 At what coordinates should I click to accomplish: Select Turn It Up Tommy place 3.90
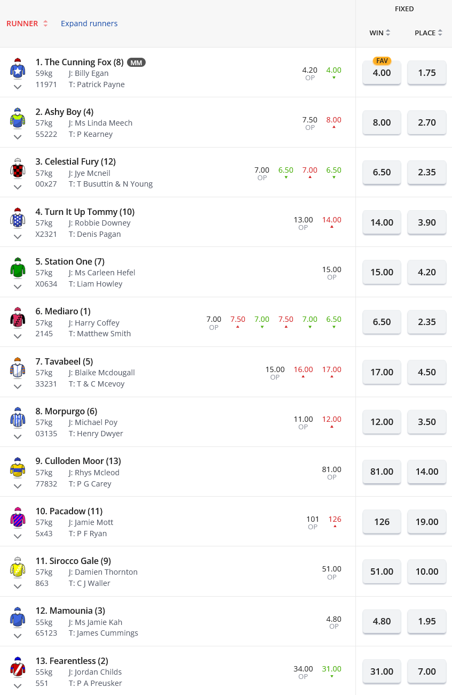tap(427, 222)
